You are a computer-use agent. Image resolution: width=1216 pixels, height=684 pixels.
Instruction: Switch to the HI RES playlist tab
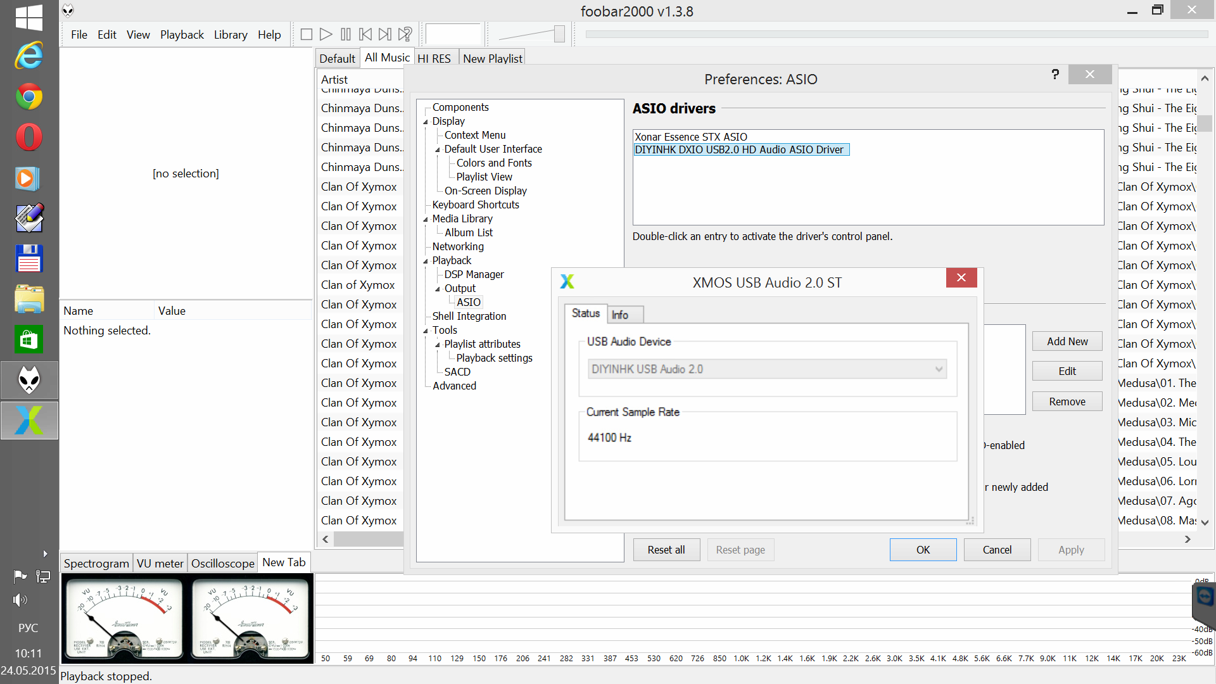(x=434, y=58)
